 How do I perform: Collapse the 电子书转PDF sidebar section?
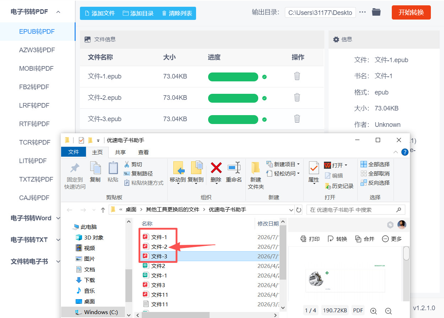[x=58, y=12]
